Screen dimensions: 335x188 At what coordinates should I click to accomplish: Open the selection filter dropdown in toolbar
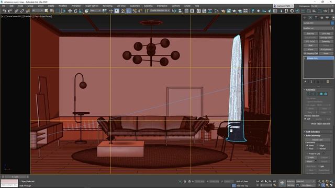38,10
